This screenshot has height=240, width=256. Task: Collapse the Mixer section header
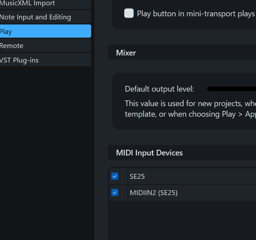click(x=182, y=52)
